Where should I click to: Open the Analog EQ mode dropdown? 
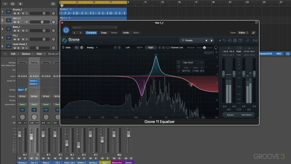(x=92, y=47)
